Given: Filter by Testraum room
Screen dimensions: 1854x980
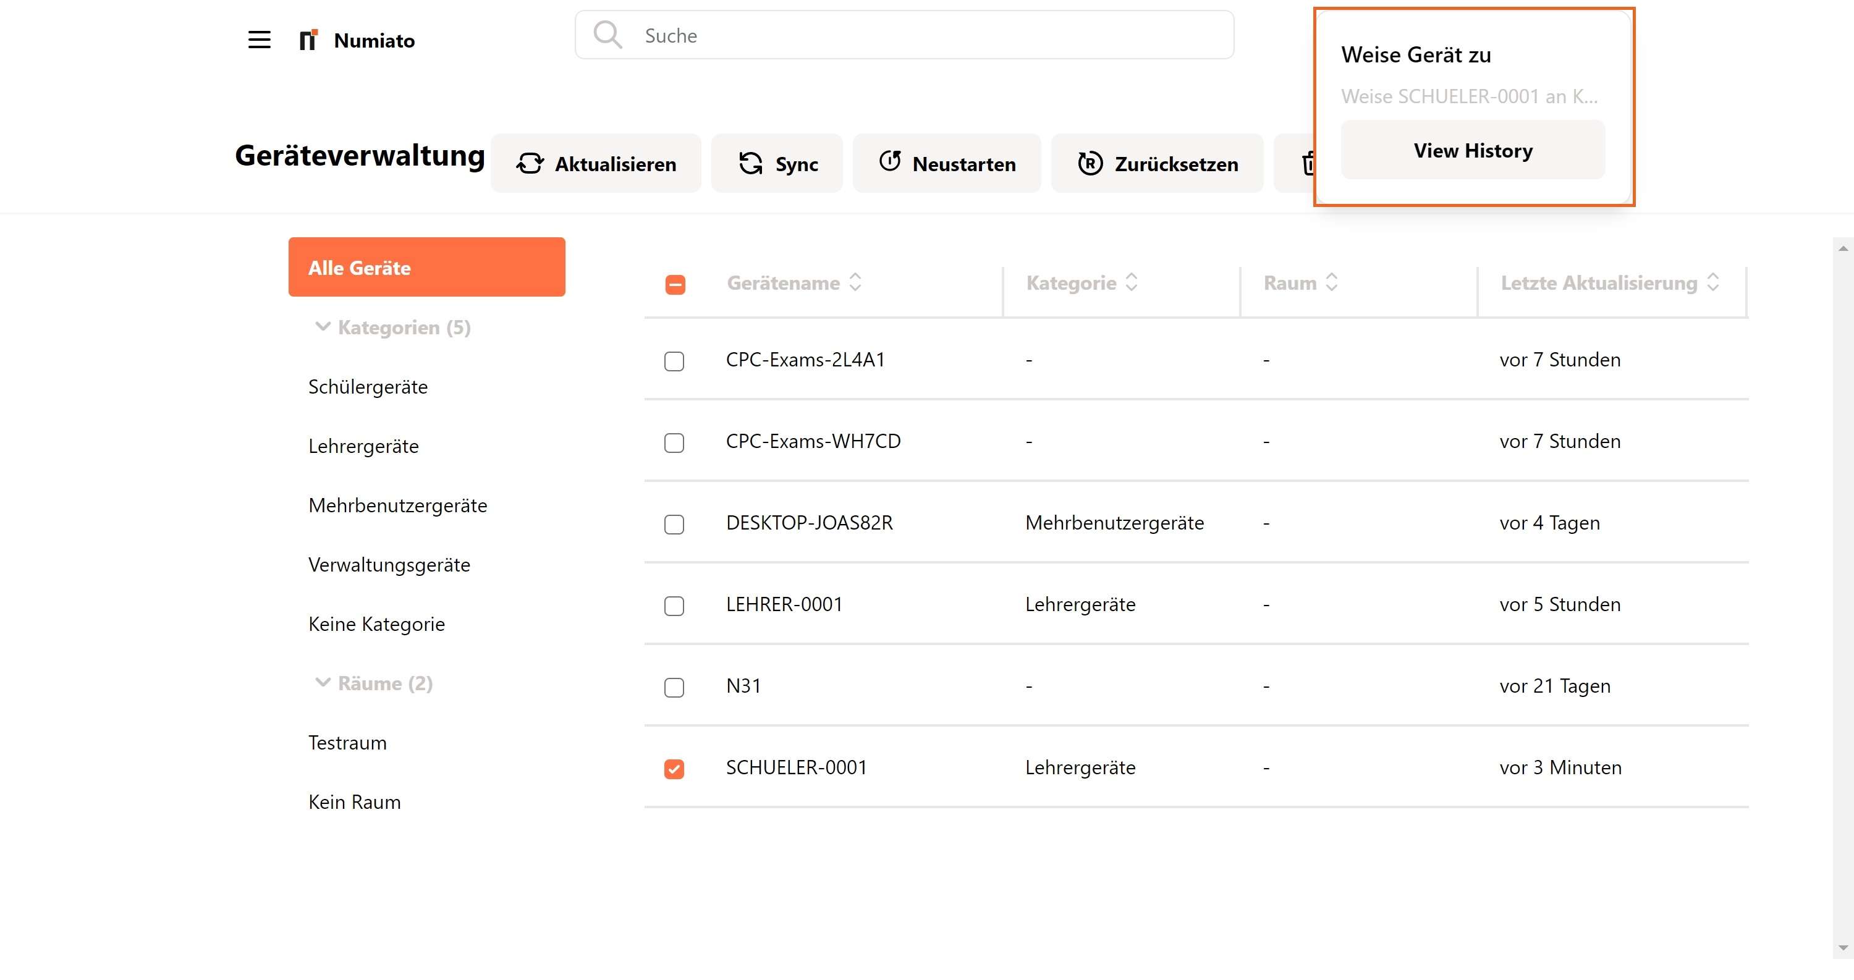Looking at the screenshot, I should point(347,743).
